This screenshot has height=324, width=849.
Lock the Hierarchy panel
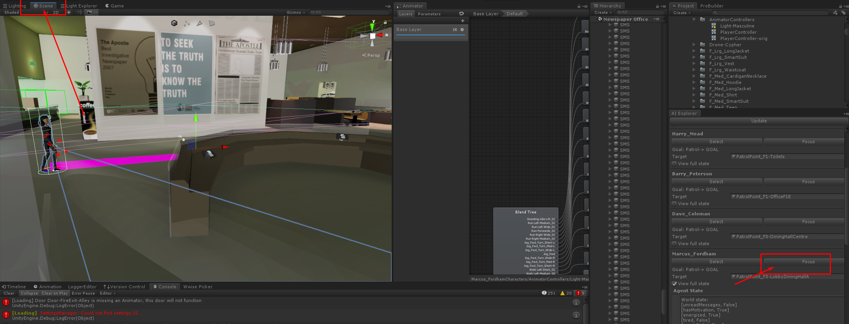click(x=657, y=6)
